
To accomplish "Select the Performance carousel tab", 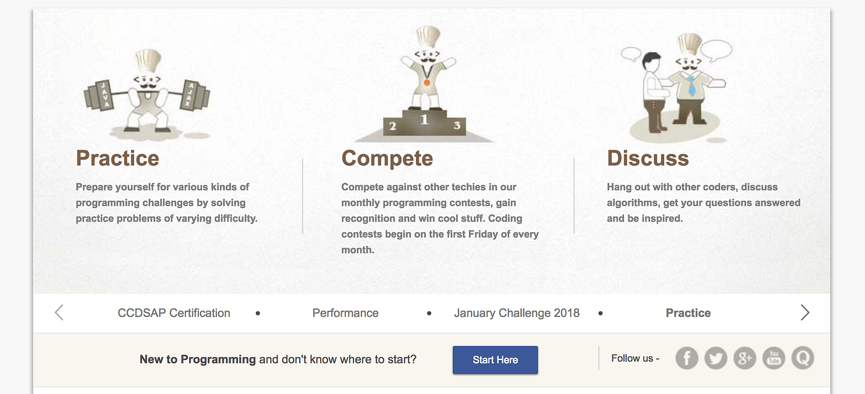I will click(345, 313).
